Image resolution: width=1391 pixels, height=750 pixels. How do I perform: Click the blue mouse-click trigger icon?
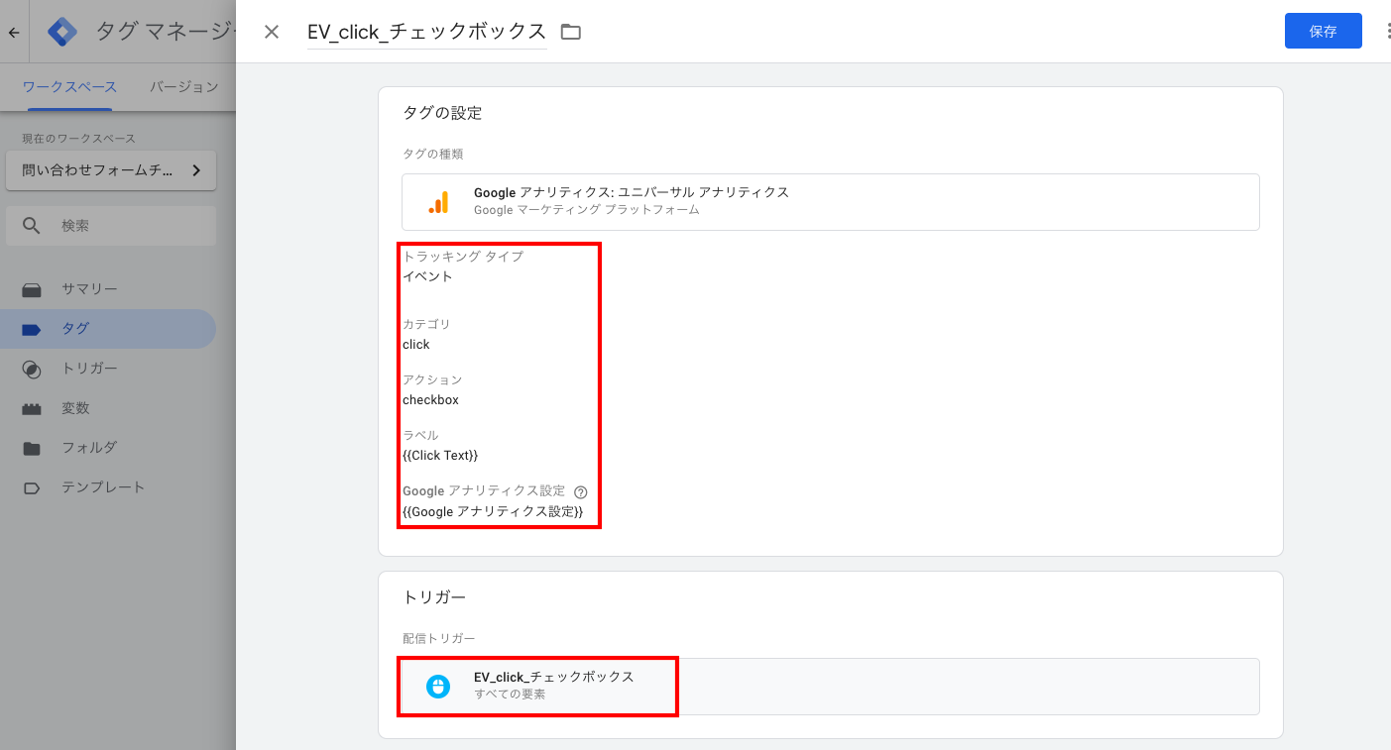pos(438,687)
